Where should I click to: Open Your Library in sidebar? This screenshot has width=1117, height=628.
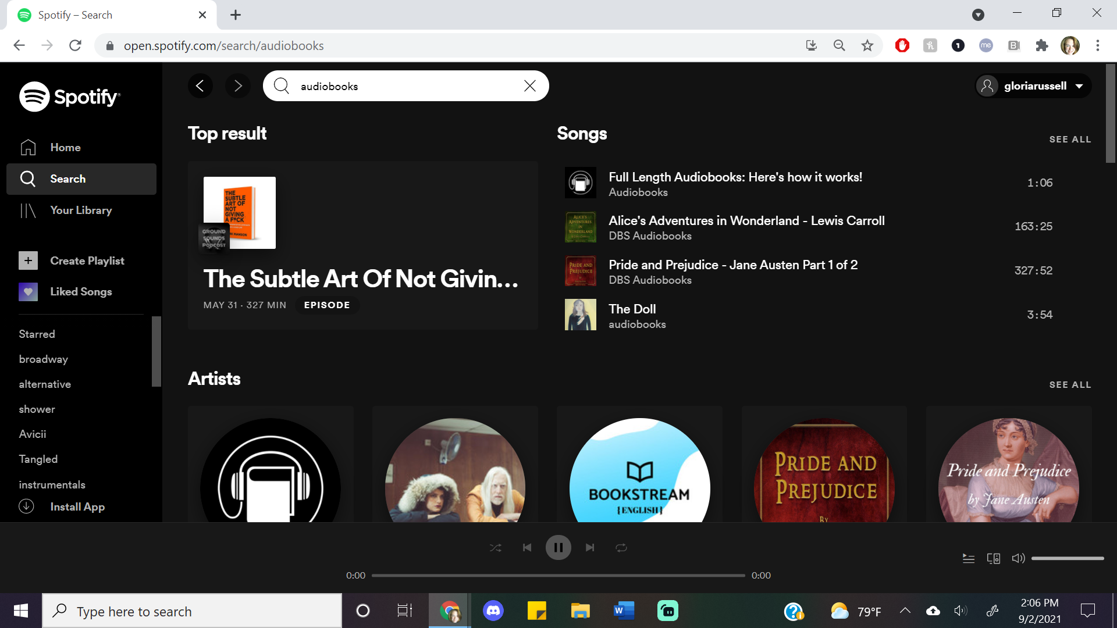coord(81,210)
